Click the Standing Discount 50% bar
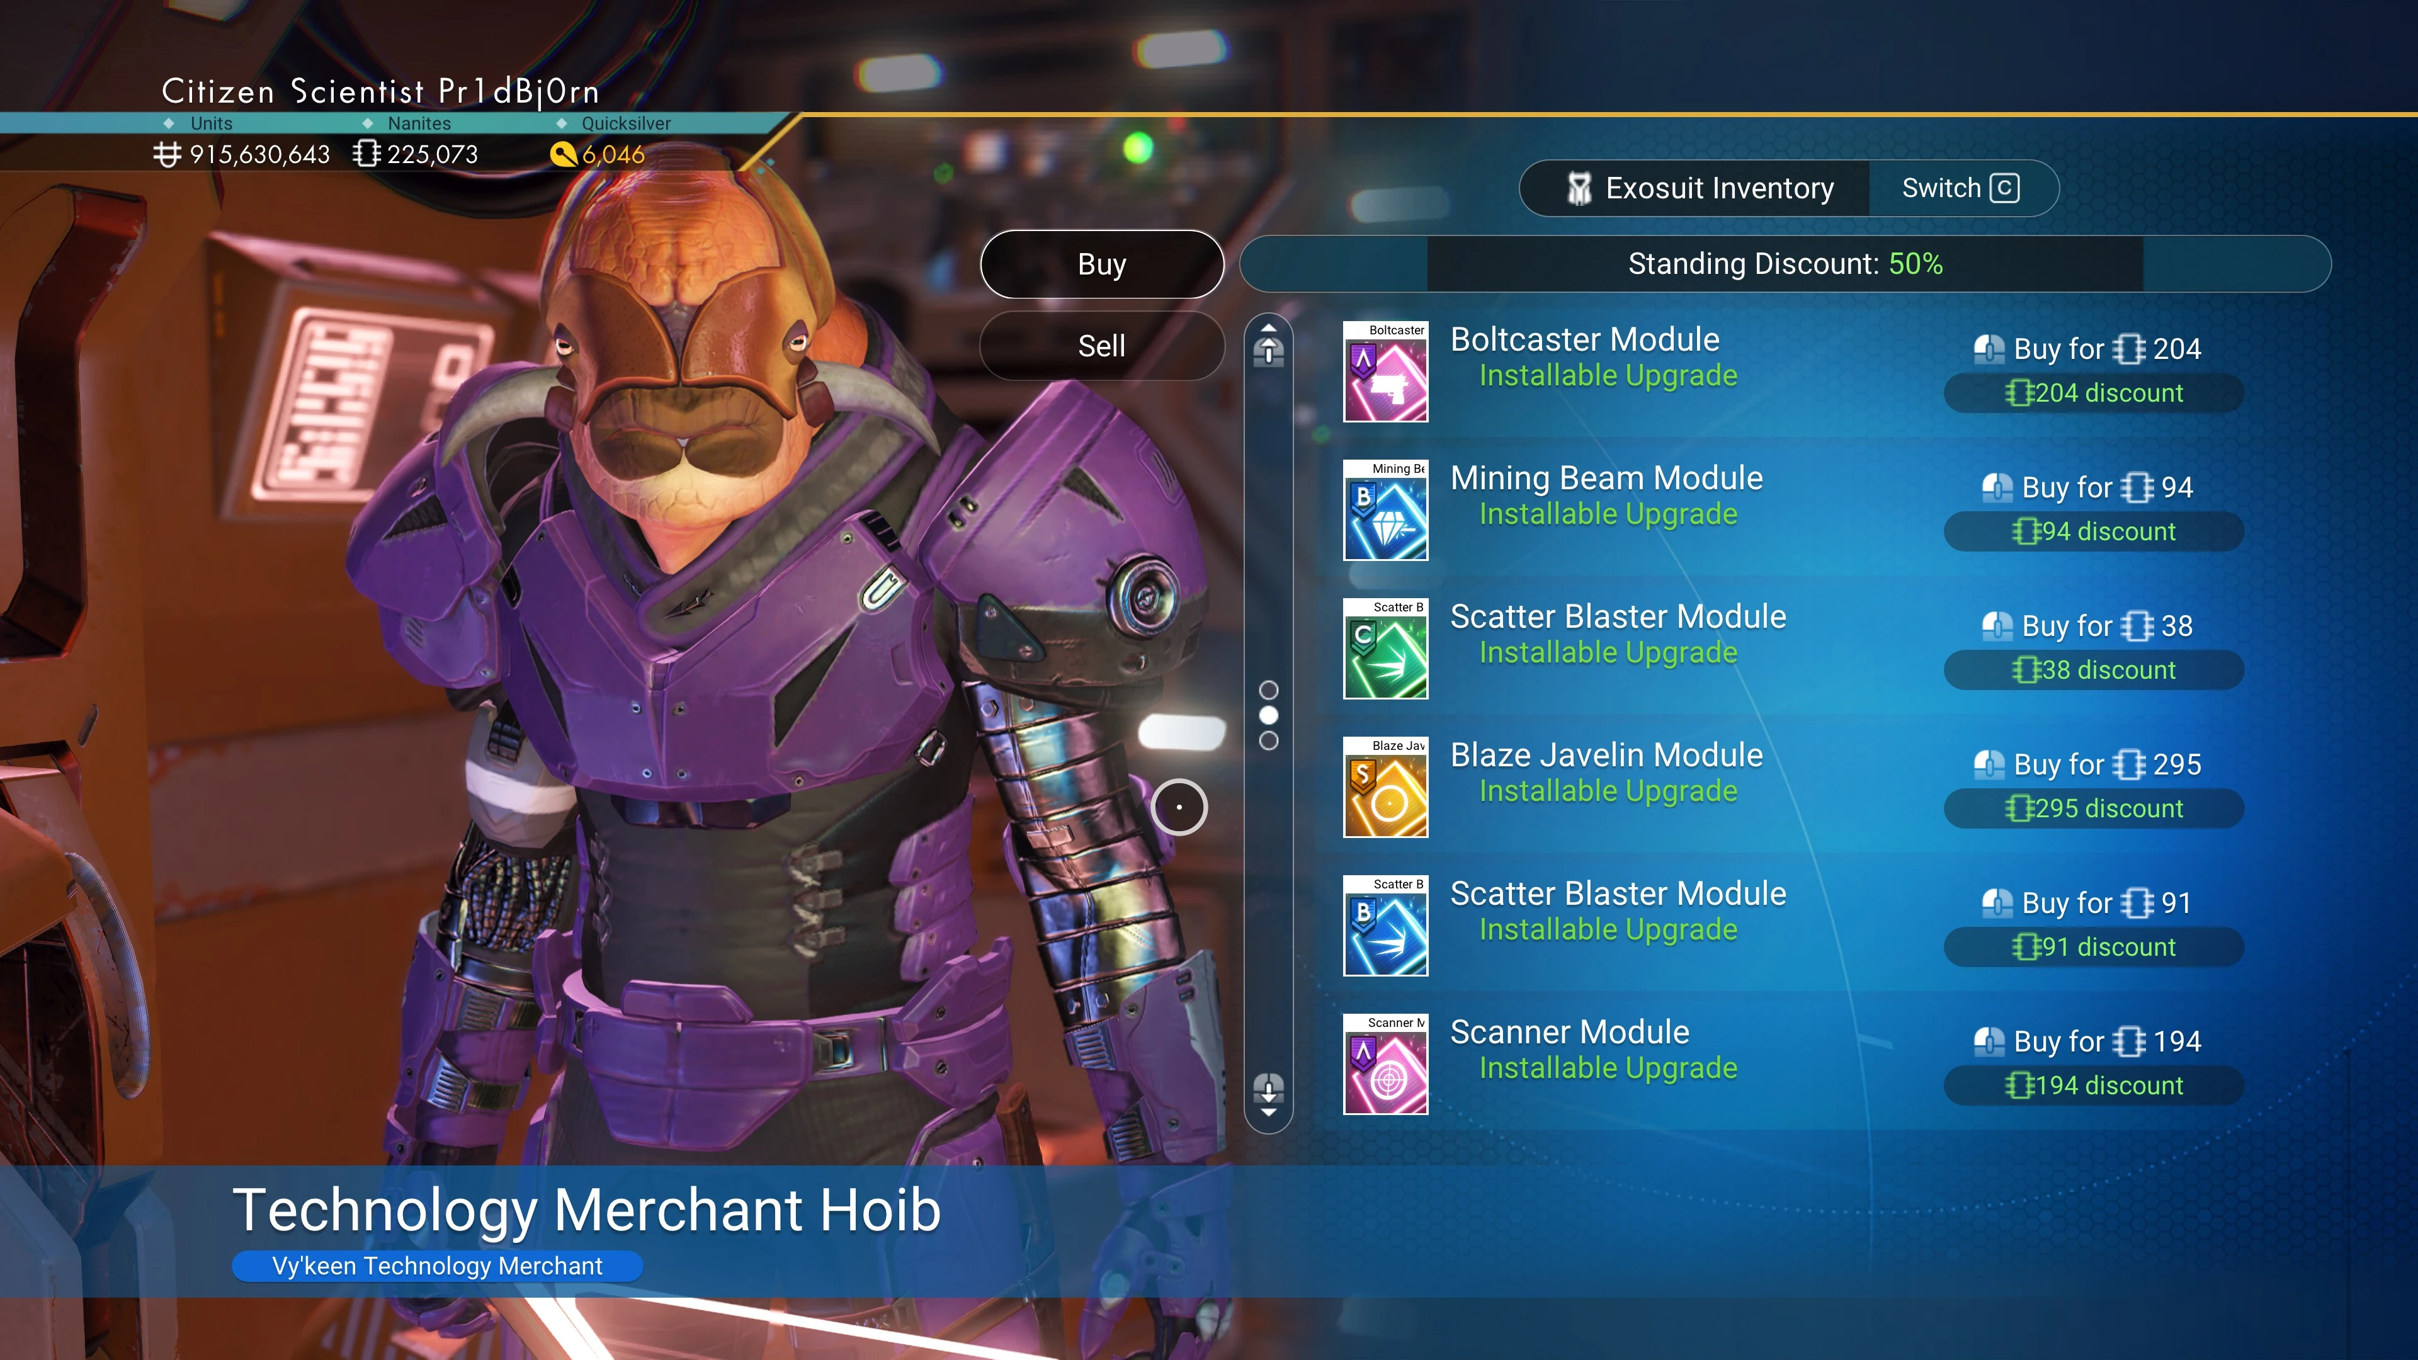The height and width of the screenshot is (1360, 2418). (x=1785, y=264)
